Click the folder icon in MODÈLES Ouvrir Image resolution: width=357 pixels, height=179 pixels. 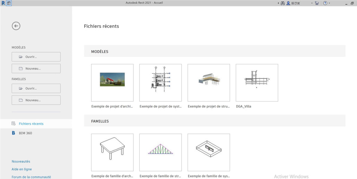pyautogui.click(x=21, y=57)
